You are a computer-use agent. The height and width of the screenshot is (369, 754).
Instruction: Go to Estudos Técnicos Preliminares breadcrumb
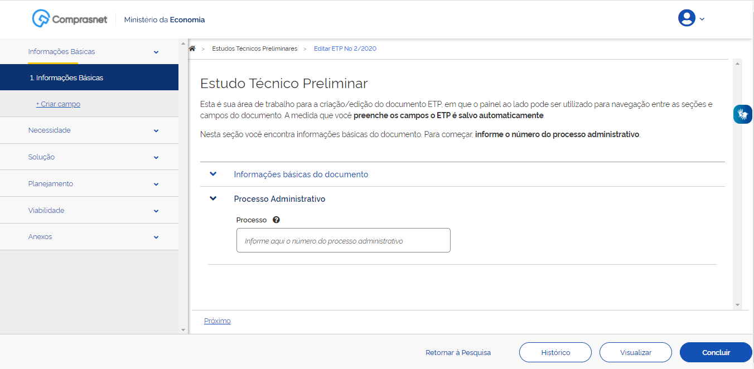tap(254, 48)
